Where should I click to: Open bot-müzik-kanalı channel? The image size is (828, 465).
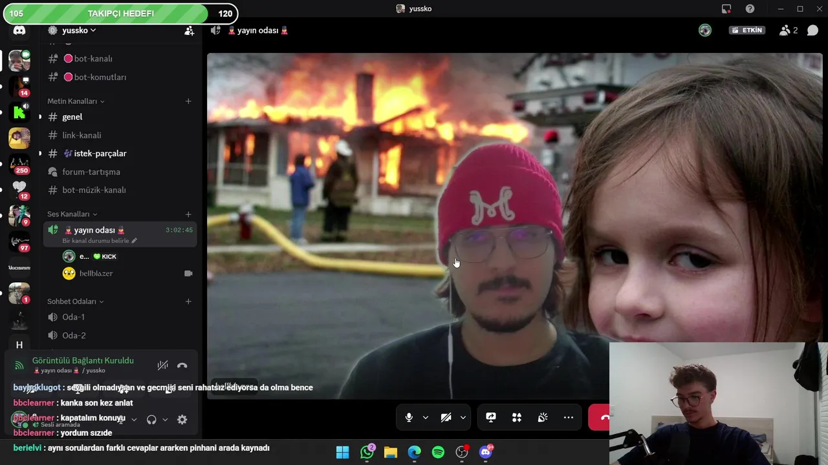click(x=120, y=190)
